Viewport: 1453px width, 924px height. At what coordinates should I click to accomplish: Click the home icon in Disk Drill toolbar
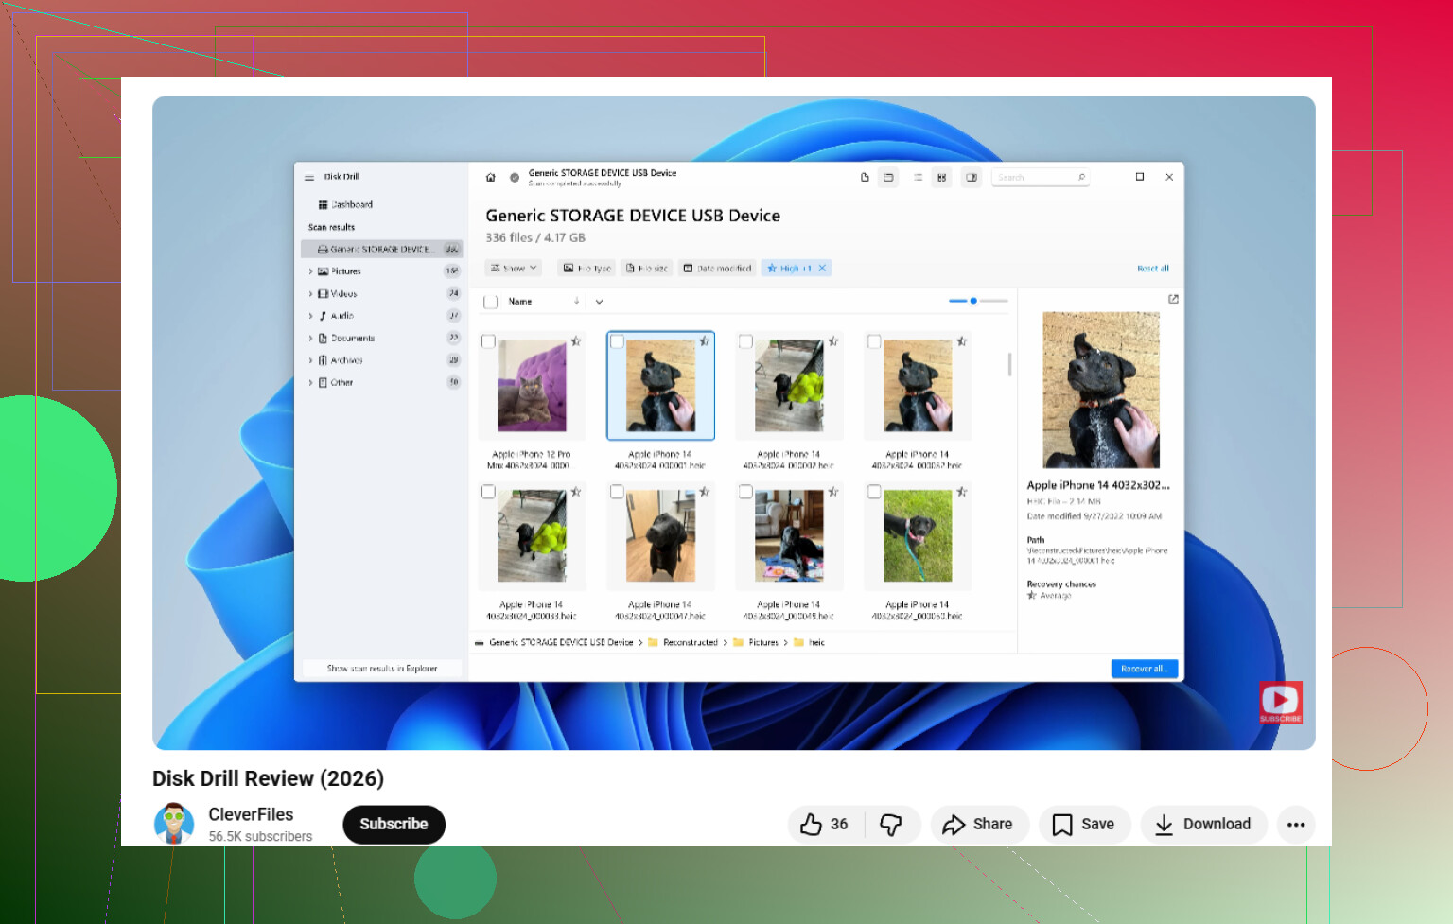coord(490,177)
